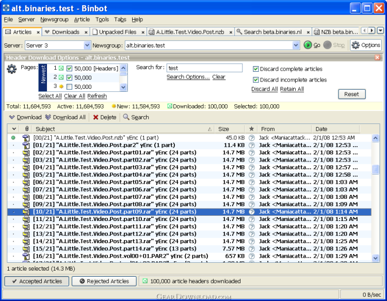Open the Tools menu
The image size is (387, 301).
(x=102, y=20)
